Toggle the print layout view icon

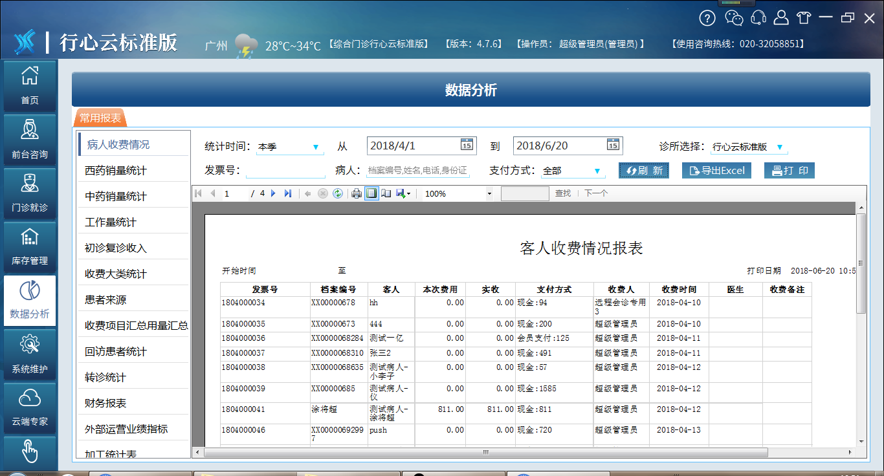[x=371, y=193]
